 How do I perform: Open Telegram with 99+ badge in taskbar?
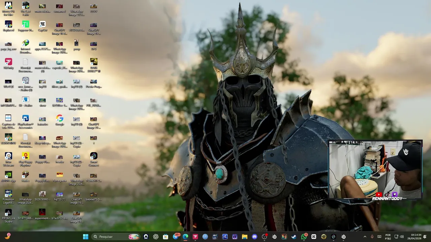[x=176, y=237]
